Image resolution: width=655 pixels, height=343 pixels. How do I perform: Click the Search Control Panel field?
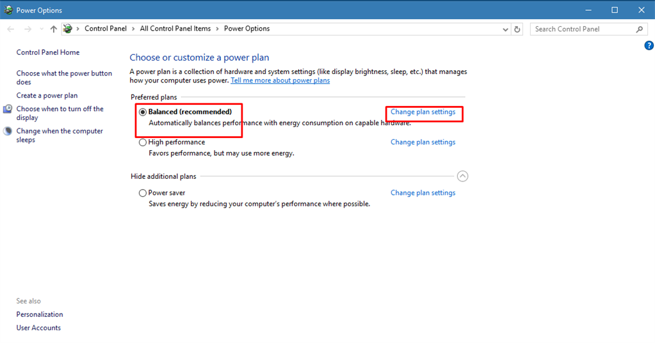(x=581, y=29)
